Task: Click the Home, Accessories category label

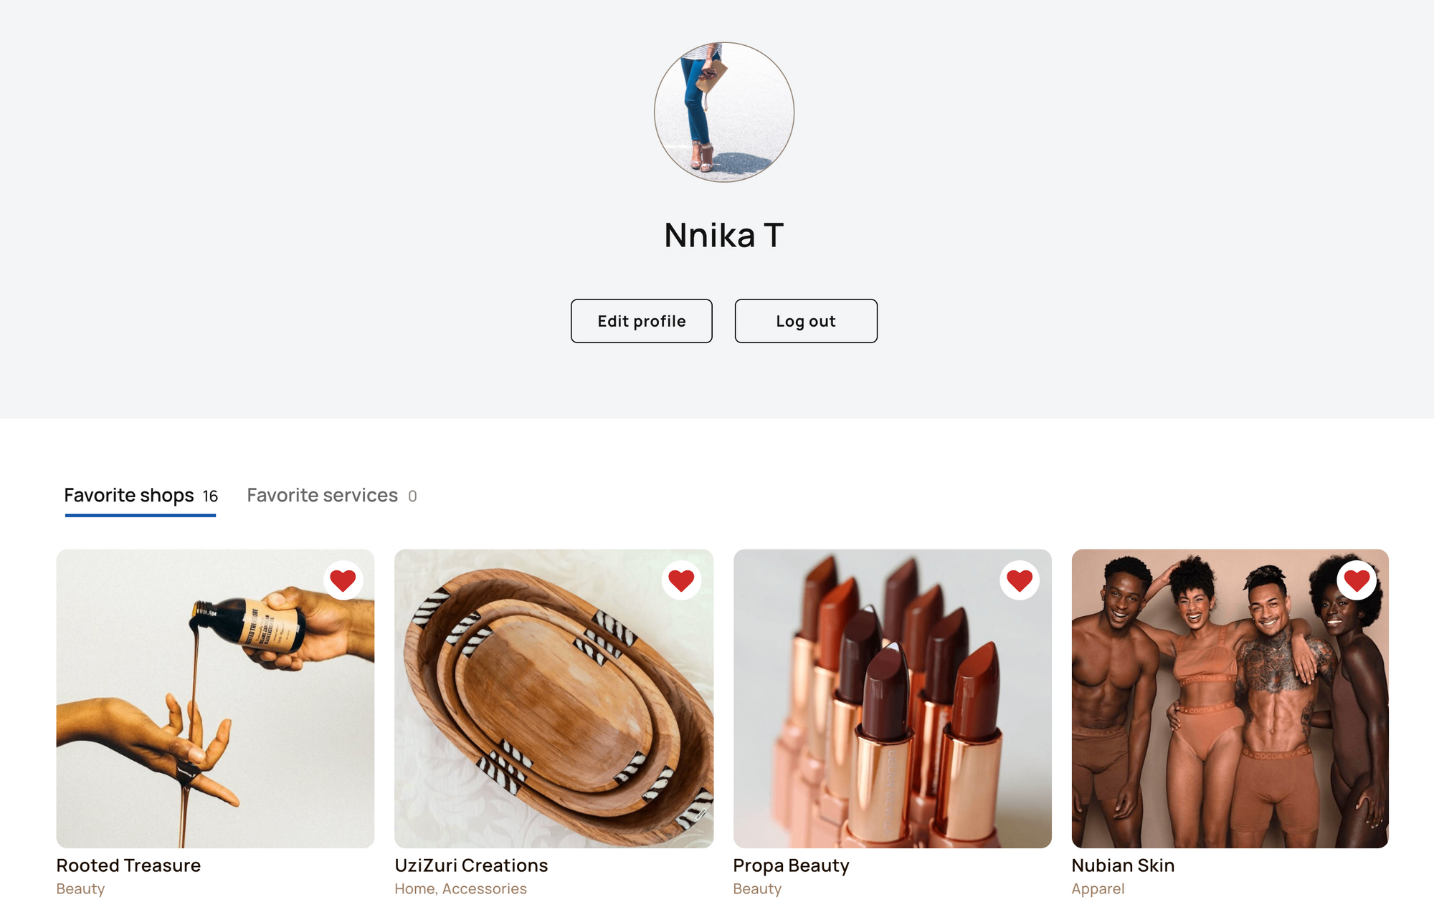Action: tap(460, 889)
